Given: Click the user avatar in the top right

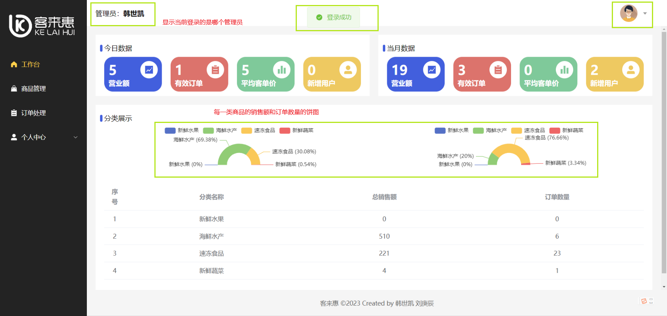Looking at the screenshot, I should tap(628, 13).
